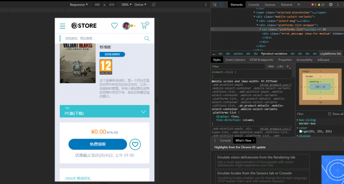Click ul.platforms-list in breadcrumb
Viewport: 344px width, 184px height.
point(330,54)
